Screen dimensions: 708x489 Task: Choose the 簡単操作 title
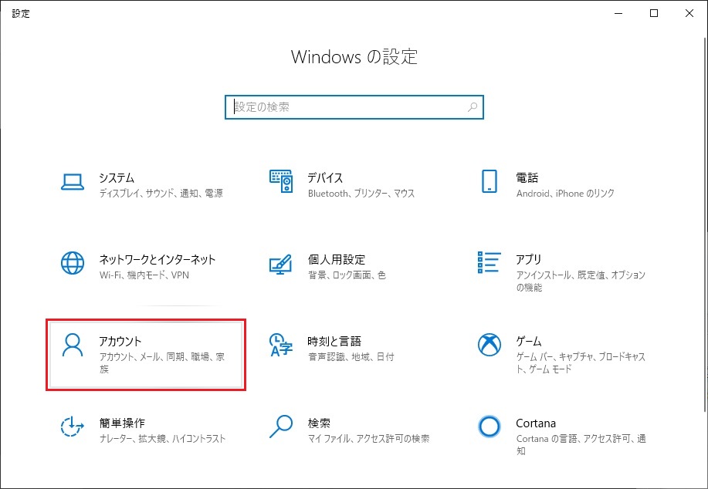(122, 423)
